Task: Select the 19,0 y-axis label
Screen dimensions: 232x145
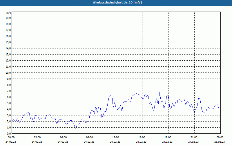Action: (8, 18)
